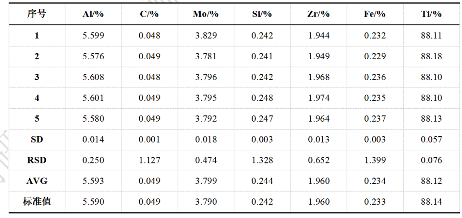The width and height of the screenshot is (462, 218).
Task: Select Ti value 88.13 in row 5
Action: 431,119
